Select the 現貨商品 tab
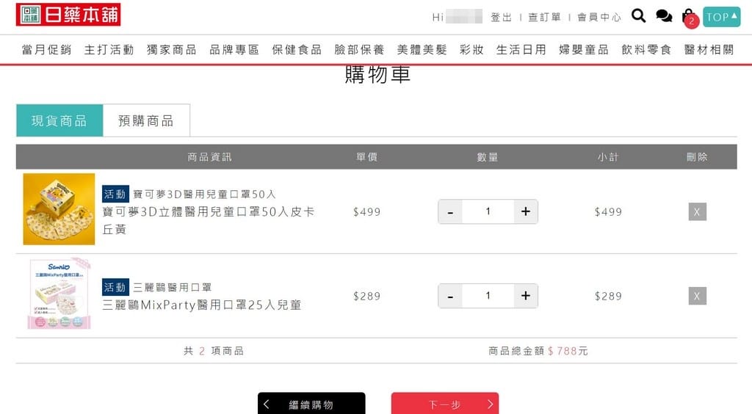This screenshot has width=752, height=414. pos(59,120)
